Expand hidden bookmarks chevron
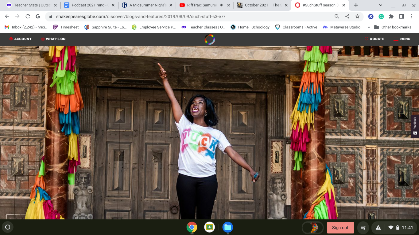The width and height of the screenshot is (419, 235). (x=368, y=27)
